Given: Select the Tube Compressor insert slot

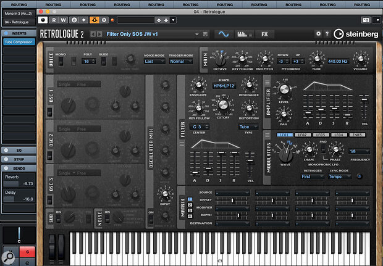Looking at the screenshot, I should coord(19,42).
